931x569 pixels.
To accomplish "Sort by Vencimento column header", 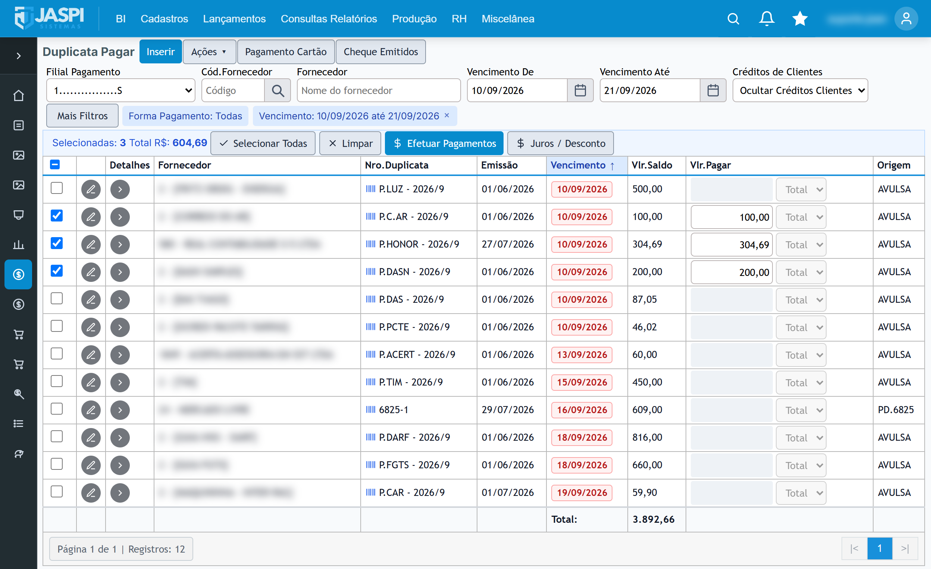I will point(586,165).
